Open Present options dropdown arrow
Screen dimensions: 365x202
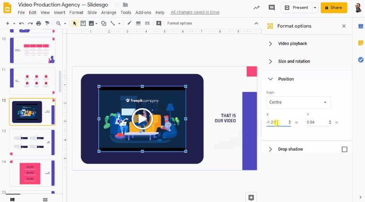(x=315, y=8)
